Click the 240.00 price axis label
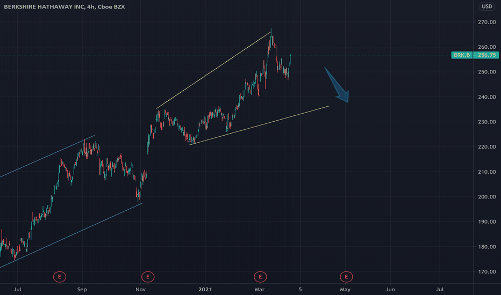This screenshot has height=295, width=501. (x=486, y=97)
